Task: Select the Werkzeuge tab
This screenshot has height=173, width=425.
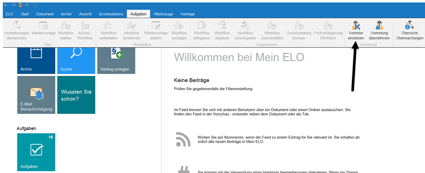Action: [163, 14]
